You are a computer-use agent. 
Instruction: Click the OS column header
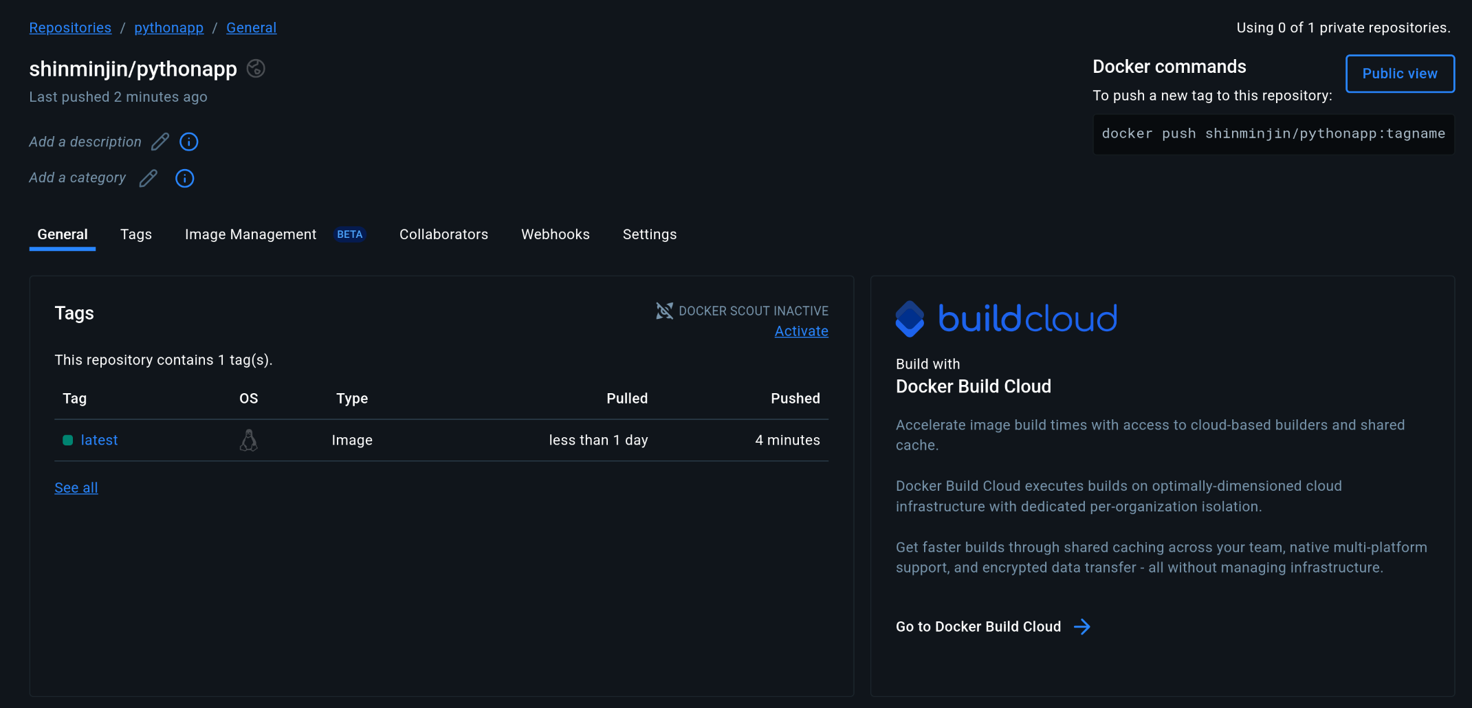(x=249, y=399)
